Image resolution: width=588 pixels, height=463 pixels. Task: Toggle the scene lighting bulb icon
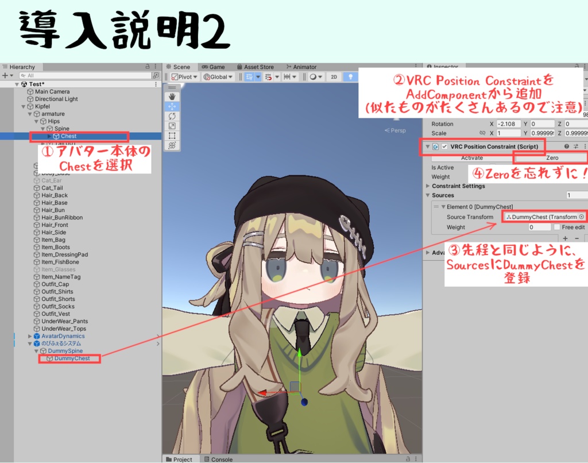tap(351, 77)
